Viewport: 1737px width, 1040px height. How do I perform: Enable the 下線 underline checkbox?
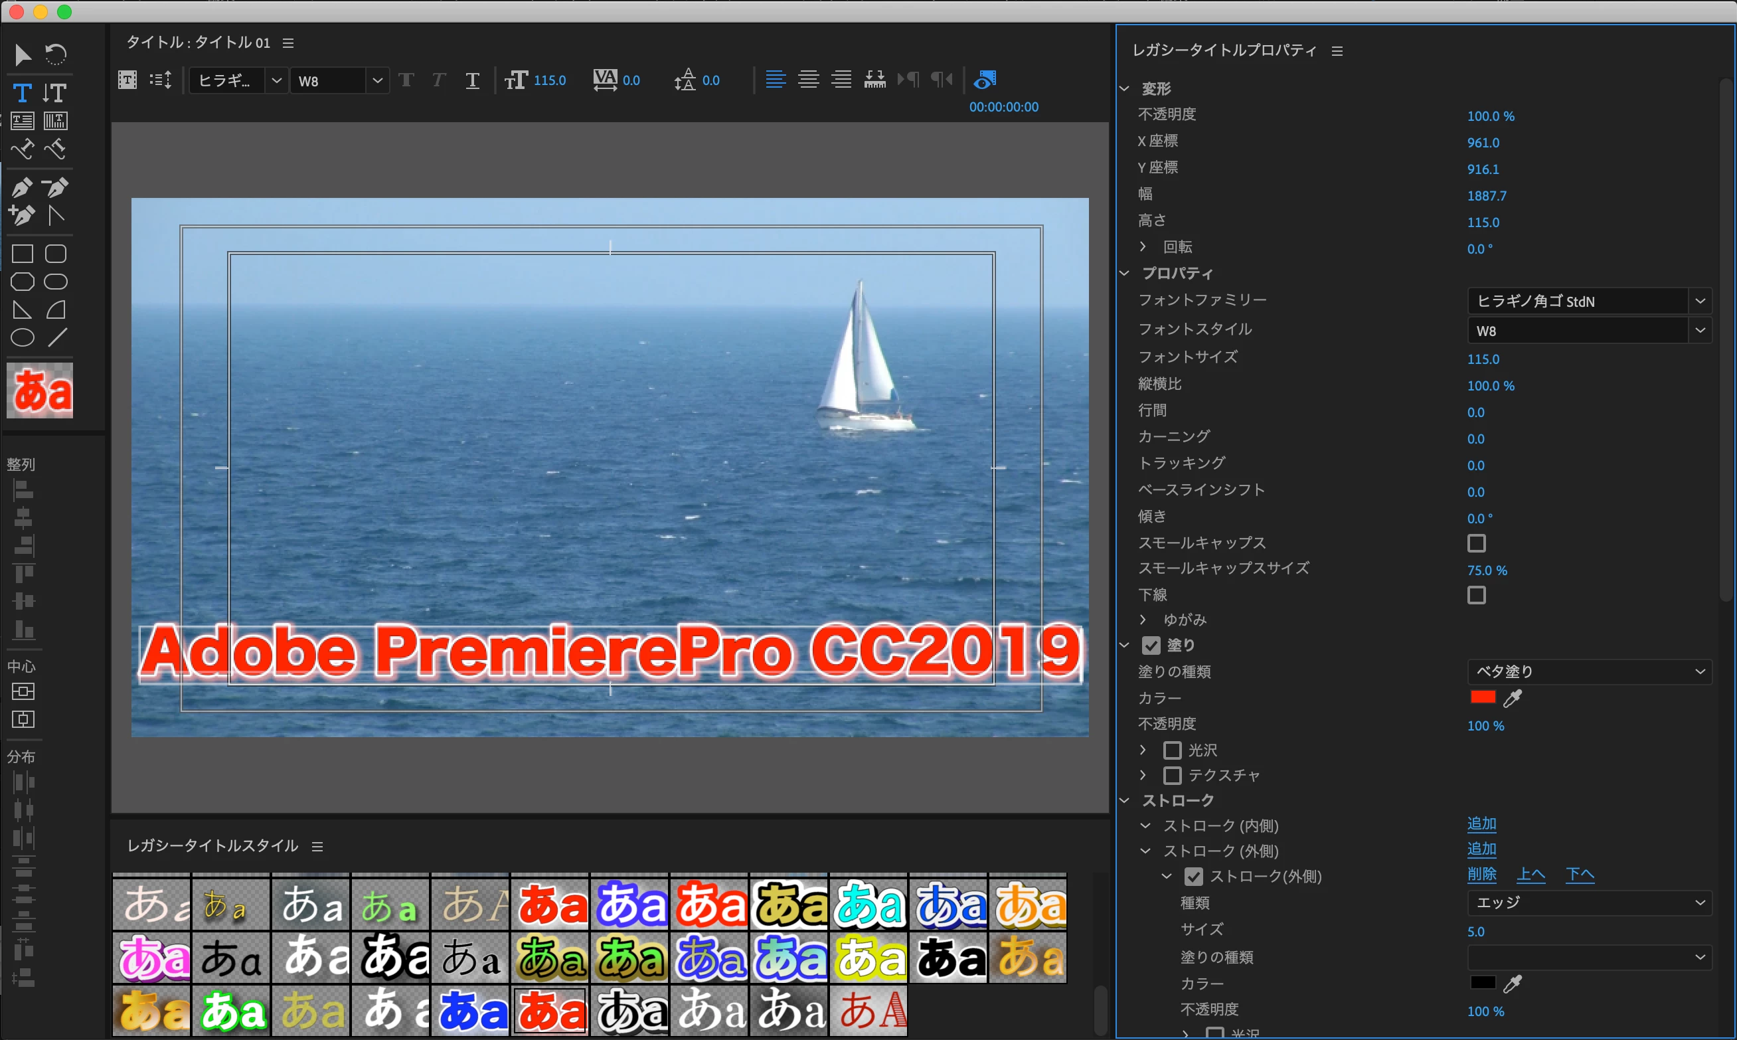coord(1475,595)
